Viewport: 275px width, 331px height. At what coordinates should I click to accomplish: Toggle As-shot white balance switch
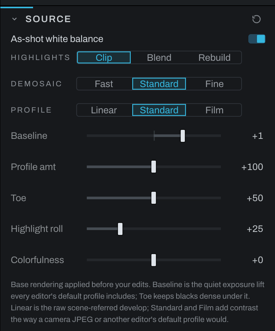[x=257, y=39]
